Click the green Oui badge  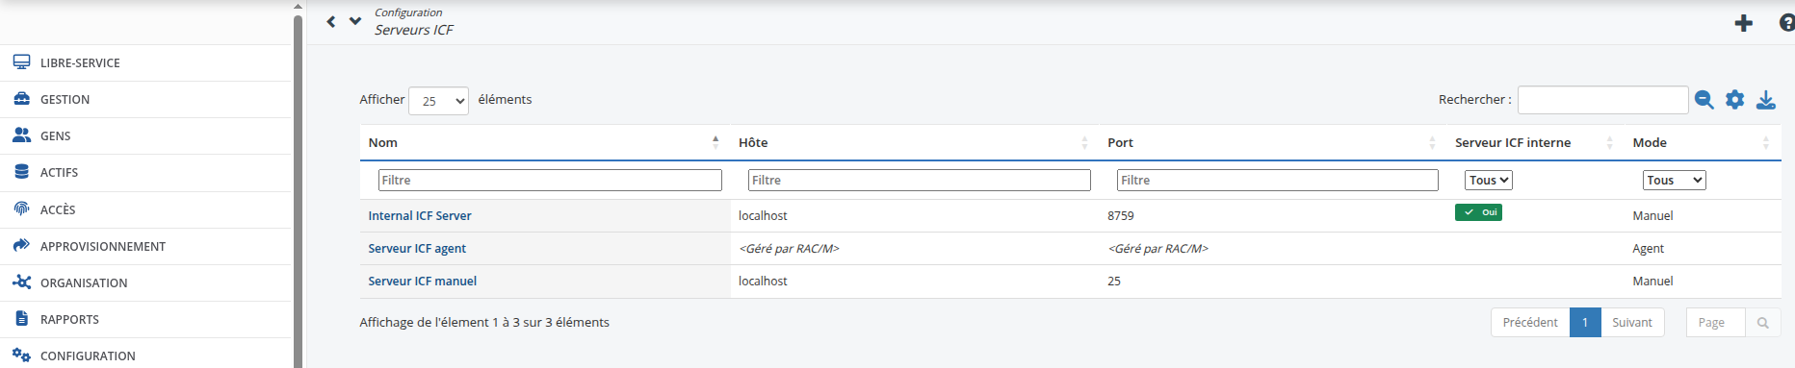[1478, 212]
